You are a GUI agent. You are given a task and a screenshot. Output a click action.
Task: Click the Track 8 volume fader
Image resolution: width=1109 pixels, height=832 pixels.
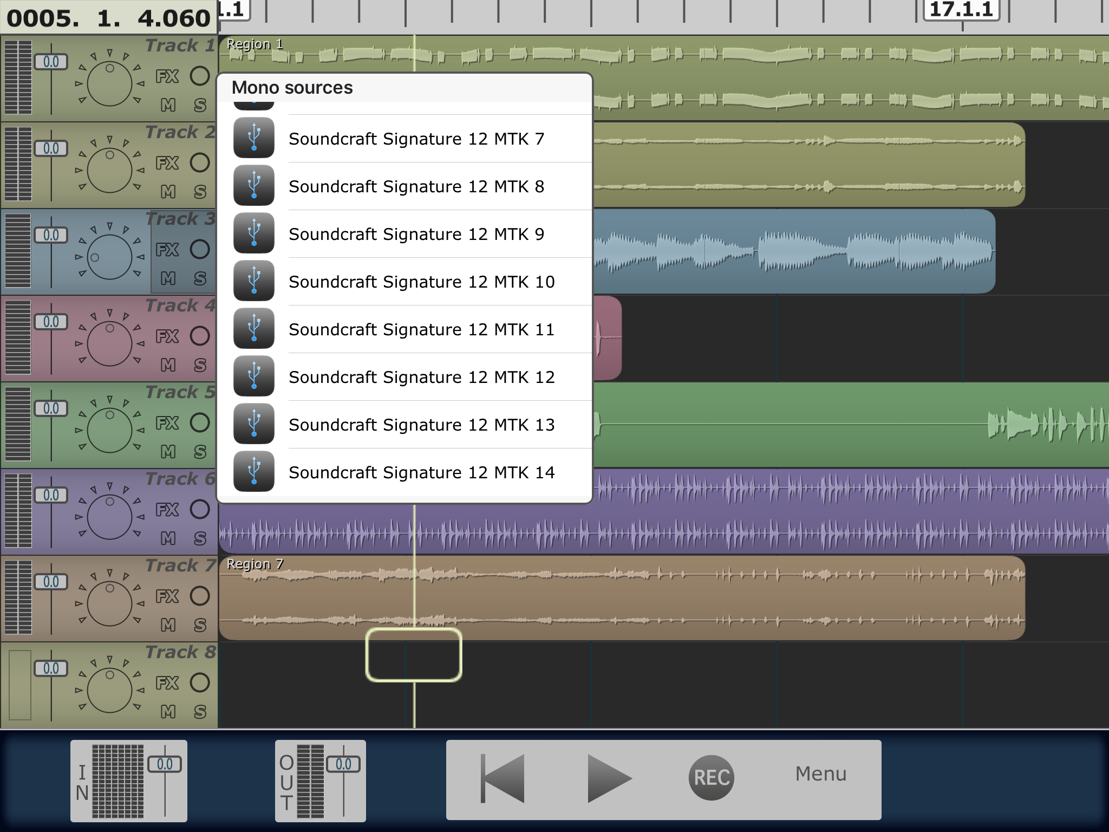pos(51,668)
